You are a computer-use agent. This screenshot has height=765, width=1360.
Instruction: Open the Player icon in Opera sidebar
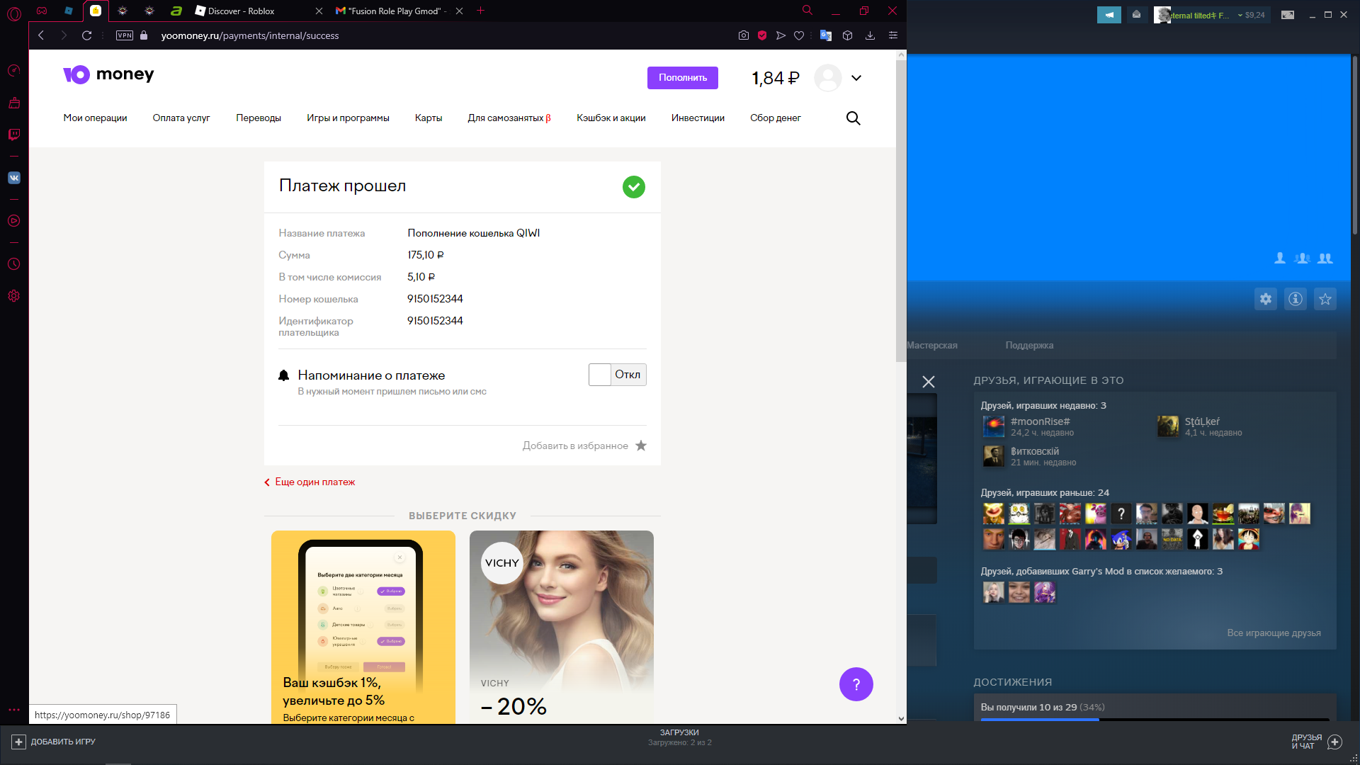pos(14,221)
